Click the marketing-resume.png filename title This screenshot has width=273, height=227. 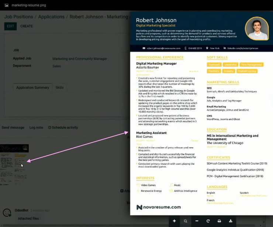[x=29, y=5]
